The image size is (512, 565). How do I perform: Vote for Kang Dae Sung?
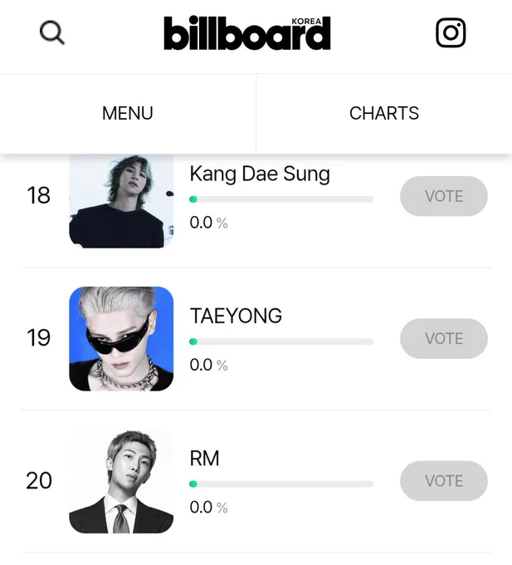click(x=444, y=196)
